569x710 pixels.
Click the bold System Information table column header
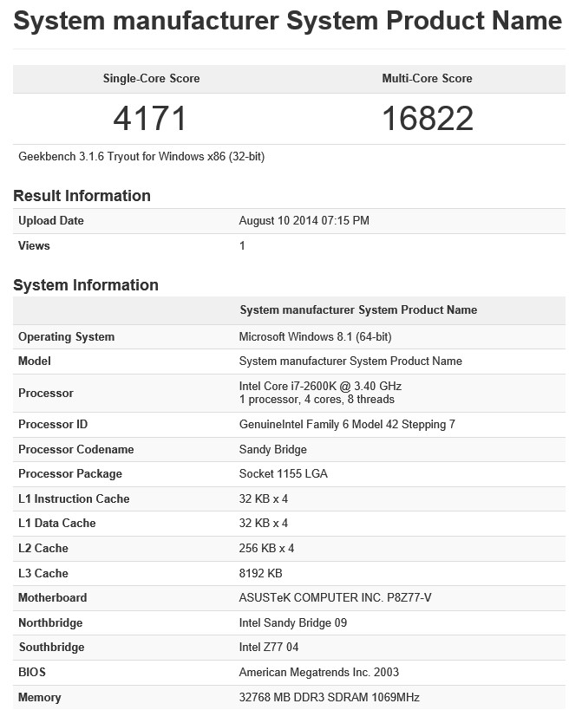point(358,309)
